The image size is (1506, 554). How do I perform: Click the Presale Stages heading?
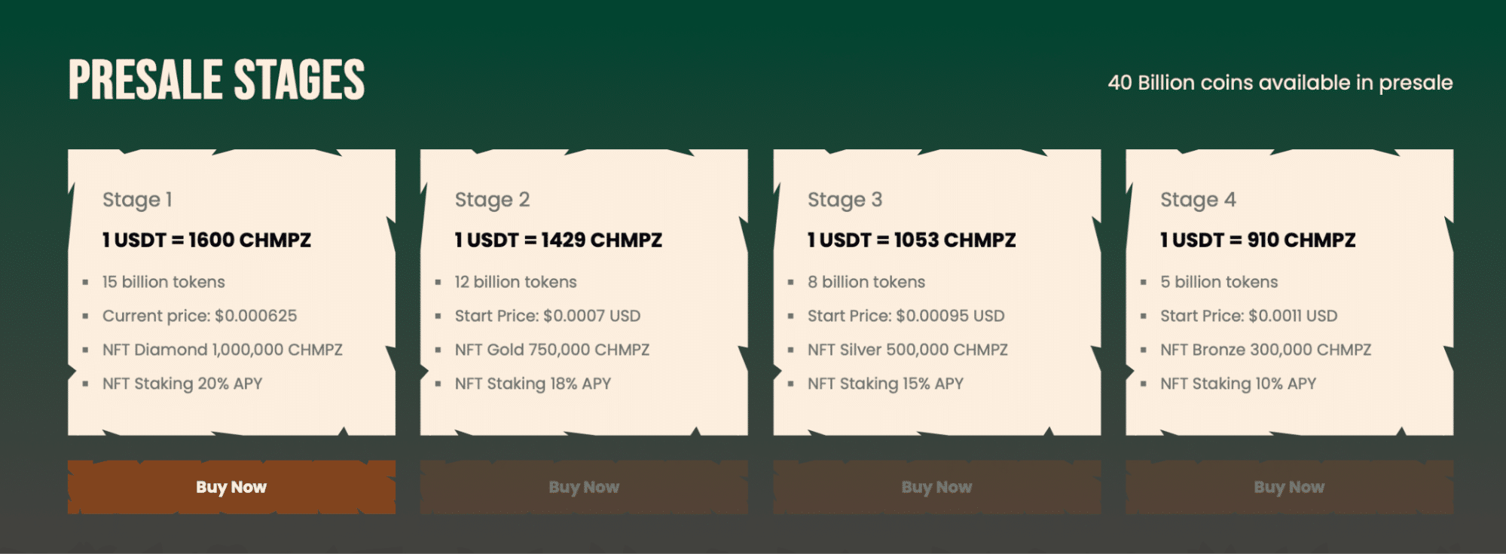(217, 80)
